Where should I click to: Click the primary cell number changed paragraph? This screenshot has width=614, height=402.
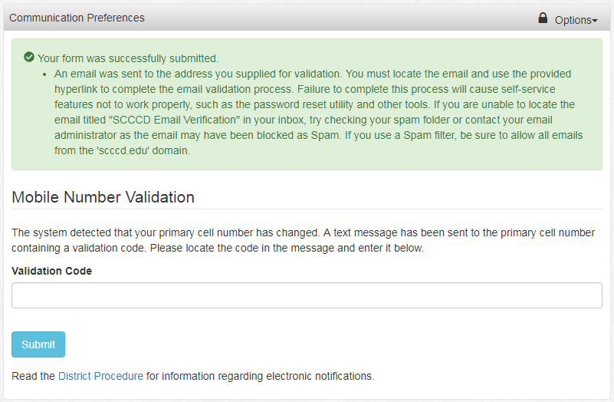point(303,232)
